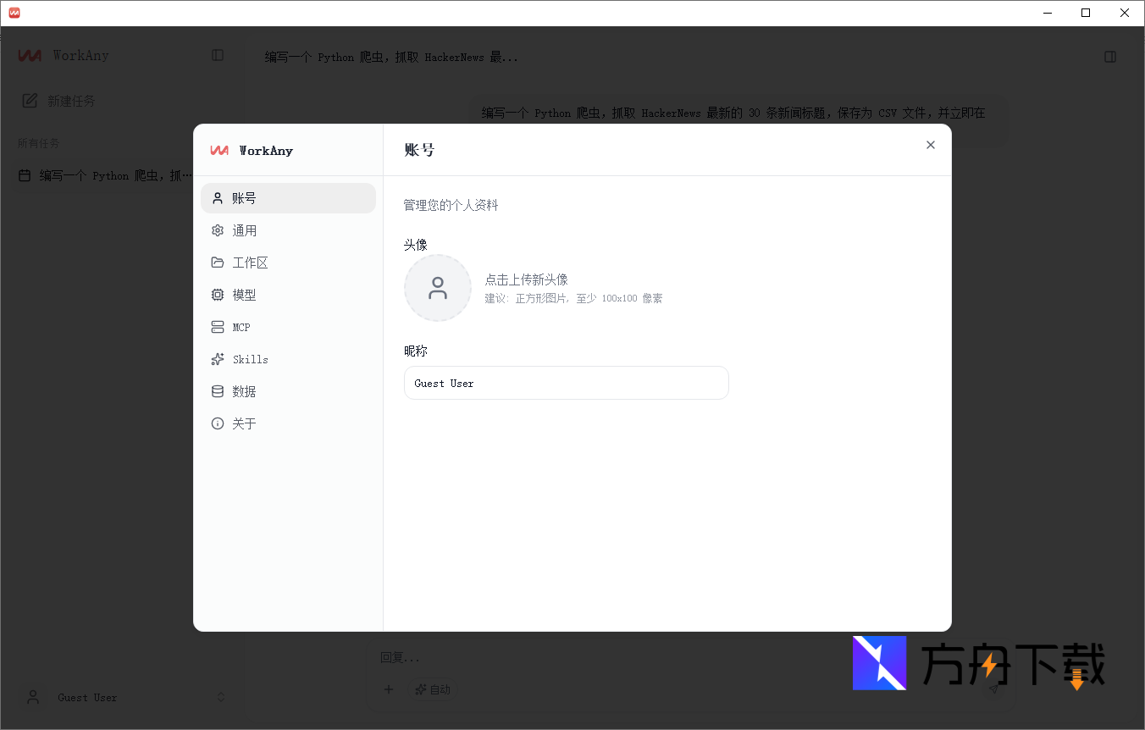This screenshot has height=730, width=1145.
Task: Click the MCP icon in settings sidebar
Action: 218,327
